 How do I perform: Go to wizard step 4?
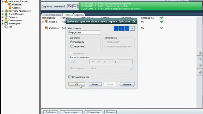point(132,28)
